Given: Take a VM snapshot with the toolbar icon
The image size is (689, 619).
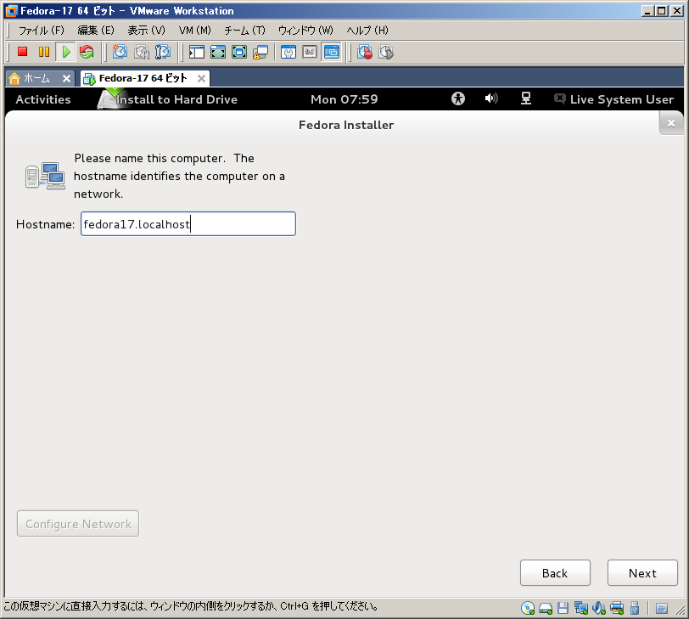Looking at the screenshot, I should [120, 52].
